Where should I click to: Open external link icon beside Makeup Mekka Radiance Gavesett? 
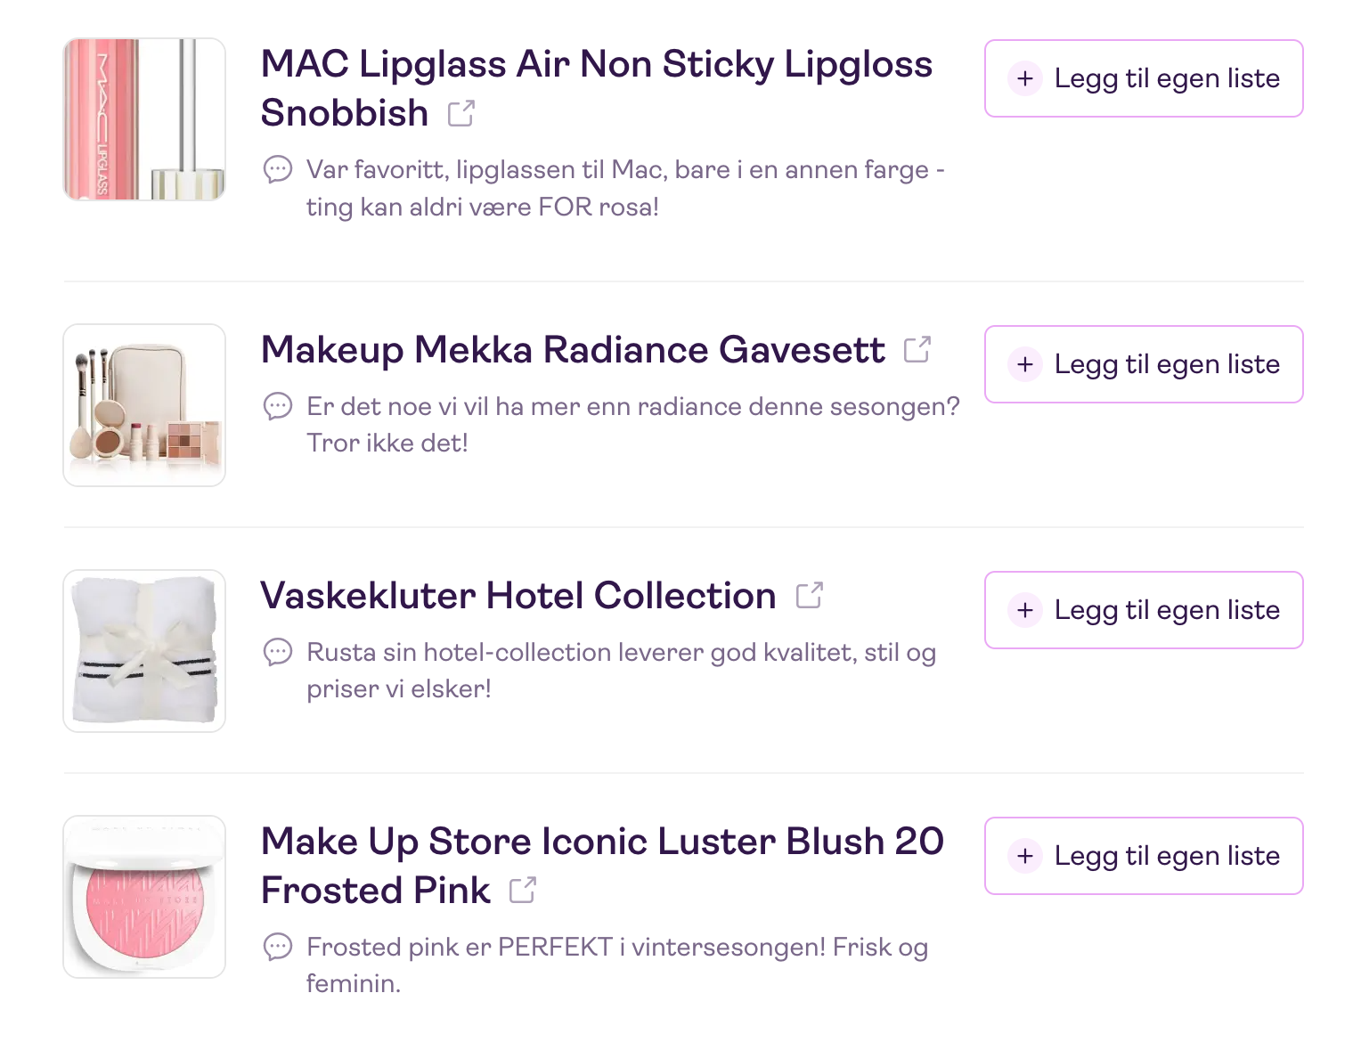917,350
